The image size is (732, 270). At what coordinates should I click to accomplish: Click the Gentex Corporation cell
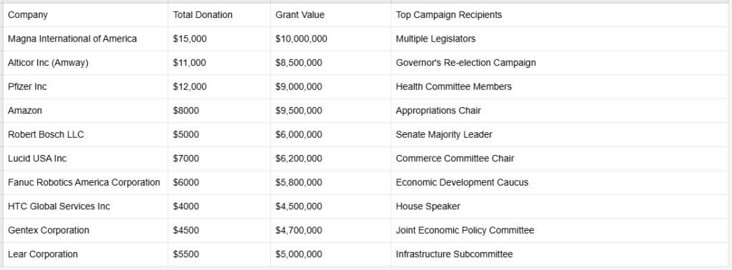[86, 231]
